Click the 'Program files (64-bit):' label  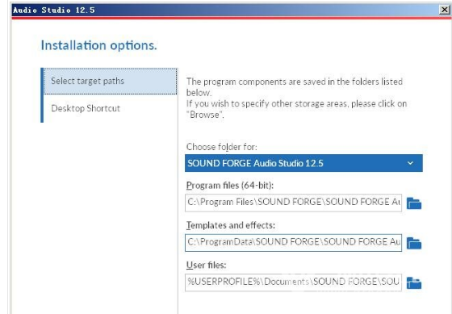point(230,185)
